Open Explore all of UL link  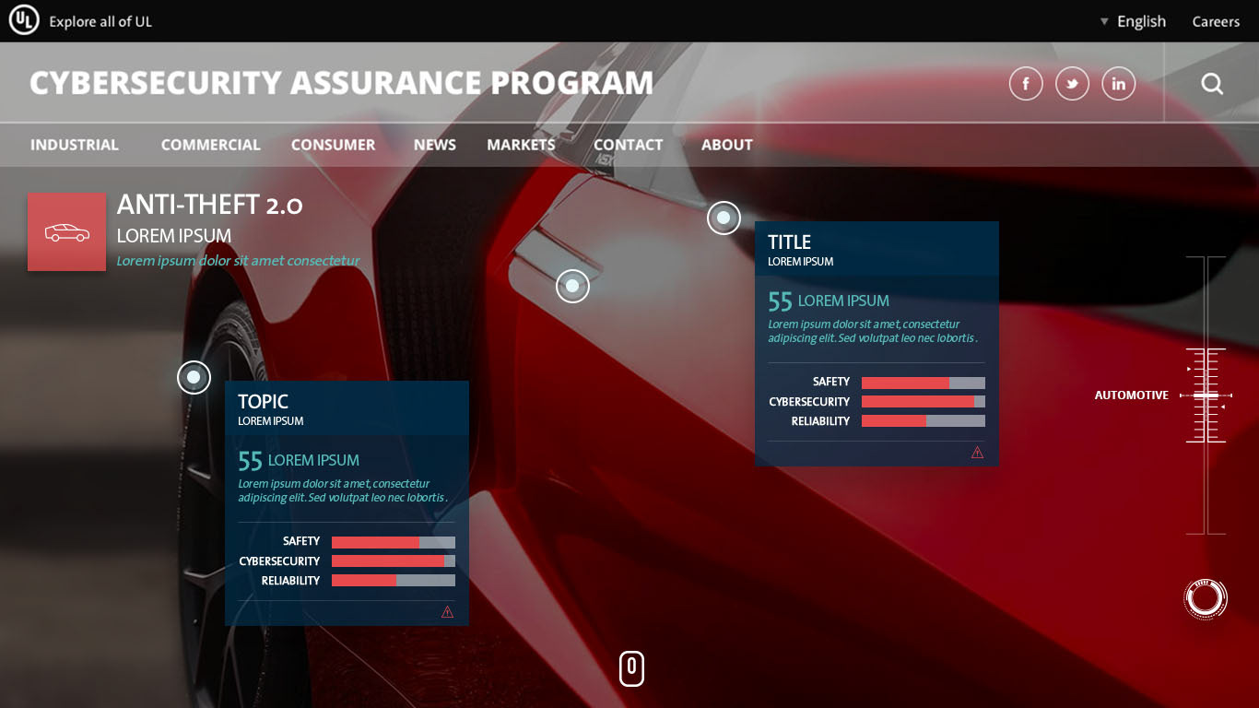pyautogui.click(x=100, y=21)
